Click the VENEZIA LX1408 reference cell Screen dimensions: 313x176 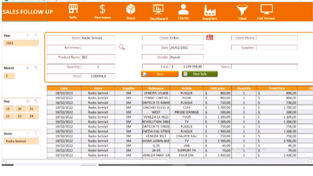(x=156, y=93)
